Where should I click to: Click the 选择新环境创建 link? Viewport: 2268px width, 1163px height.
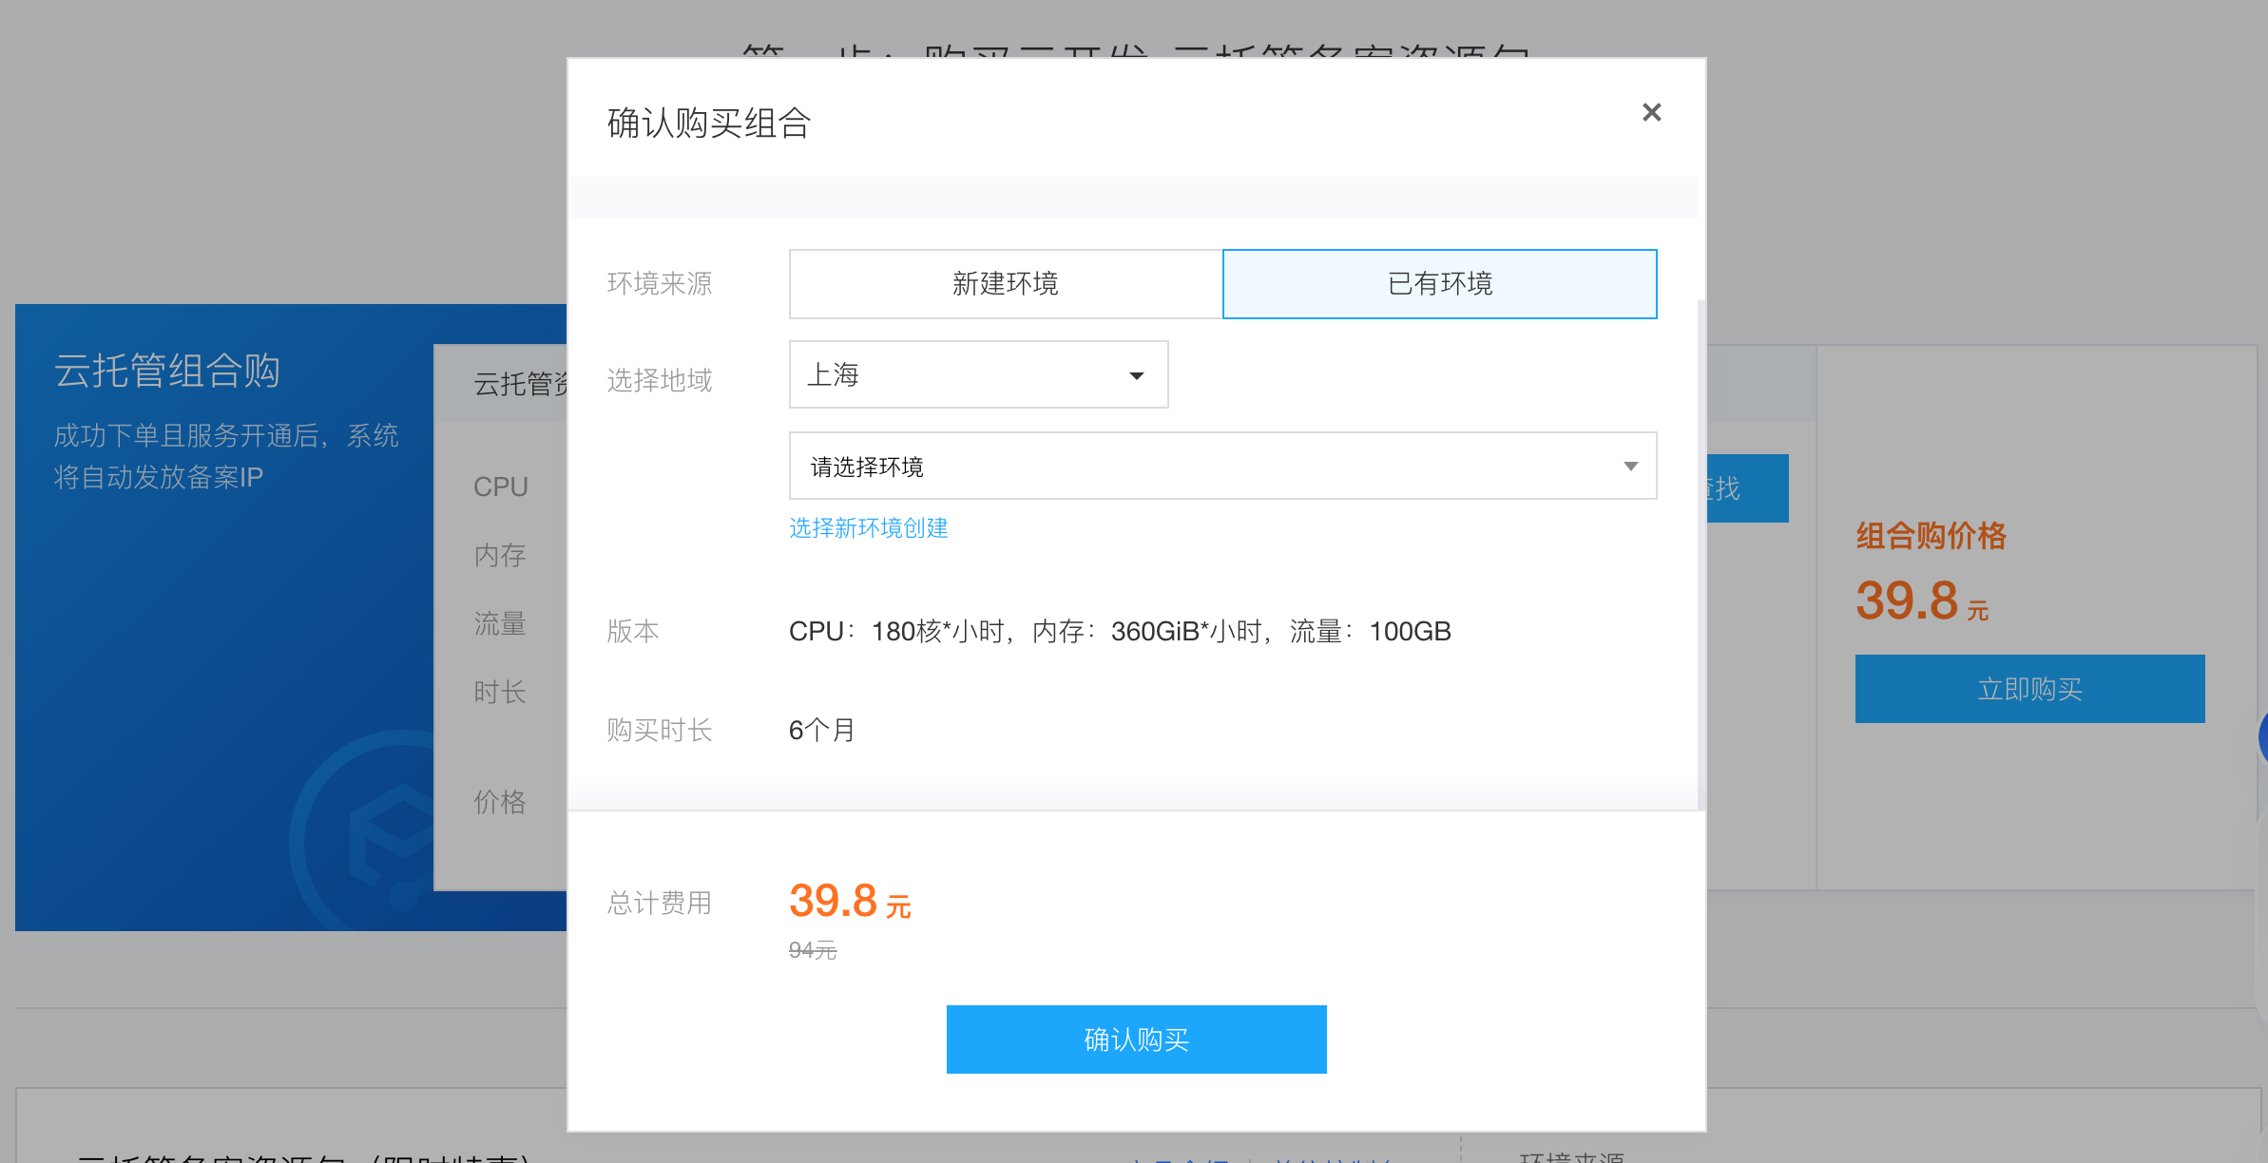[x=868, y=527]
